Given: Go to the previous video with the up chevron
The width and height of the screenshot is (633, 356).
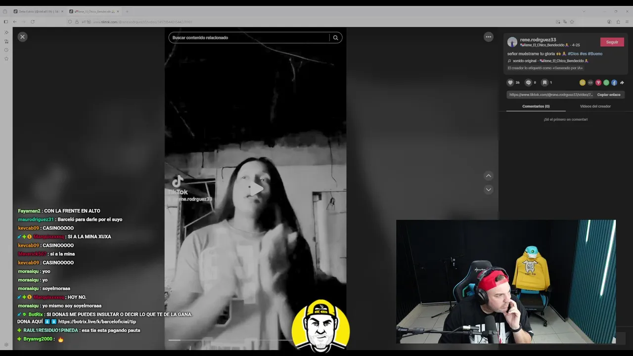Looking at the screenshot, I should [x=489, y=176].
